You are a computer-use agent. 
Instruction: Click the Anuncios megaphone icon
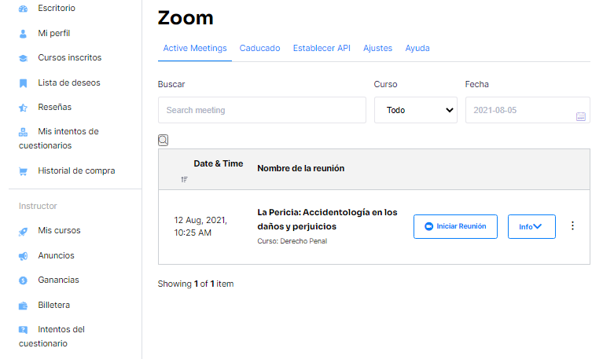pyautogui.click(x=23, y=256)
